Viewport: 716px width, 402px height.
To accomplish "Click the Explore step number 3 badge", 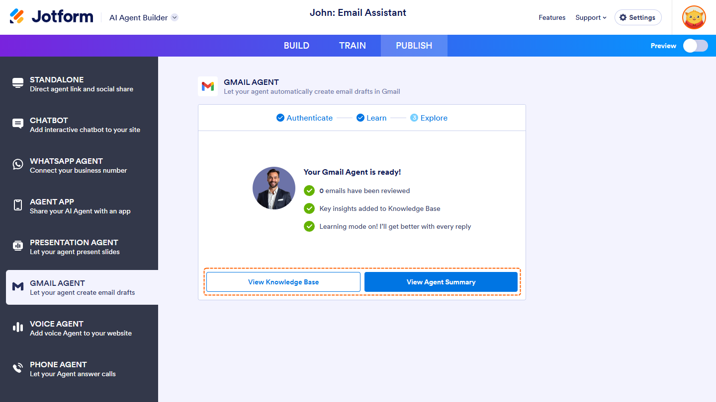I will pyautogui.click(x=414, y=118).
